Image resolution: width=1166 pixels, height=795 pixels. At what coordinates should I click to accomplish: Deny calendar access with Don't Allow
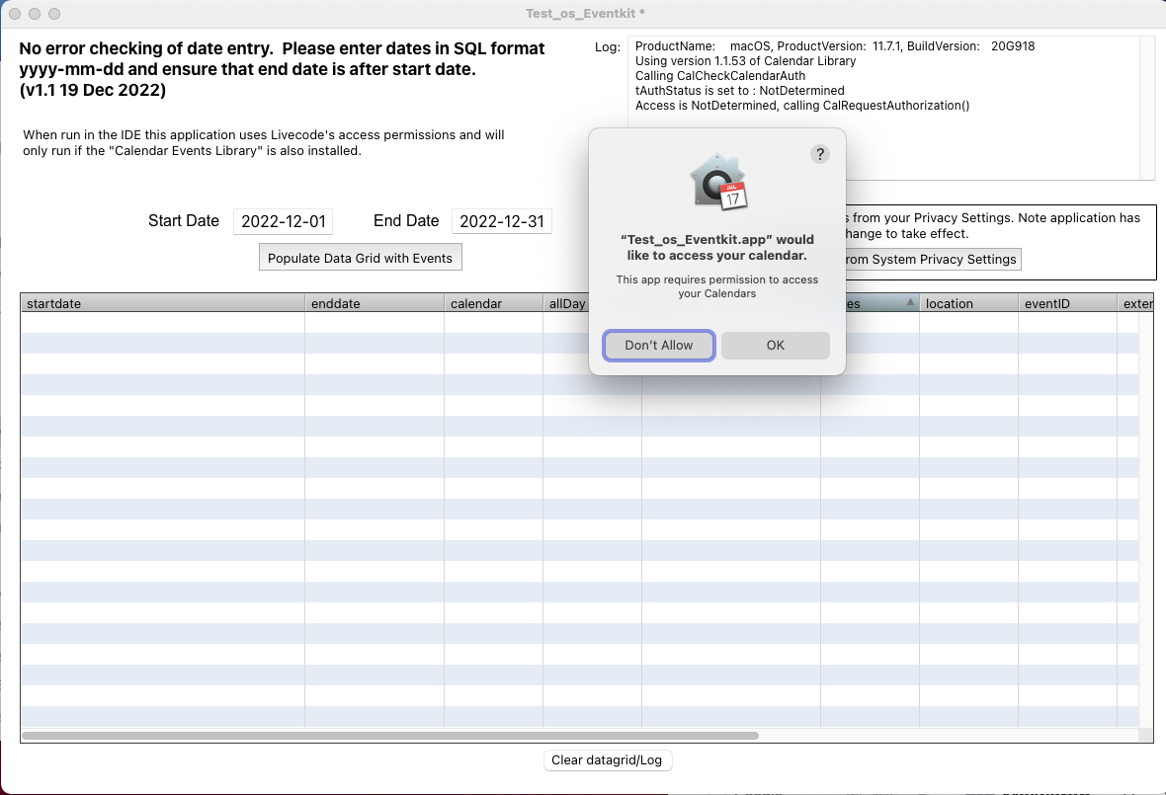[659, 345]
